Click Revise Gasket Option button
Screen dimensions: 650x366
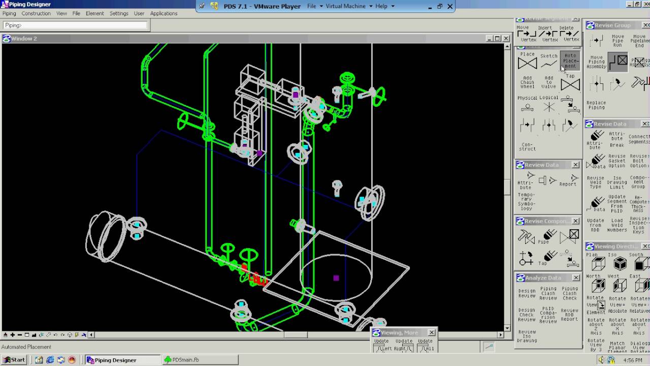[617, 161]
